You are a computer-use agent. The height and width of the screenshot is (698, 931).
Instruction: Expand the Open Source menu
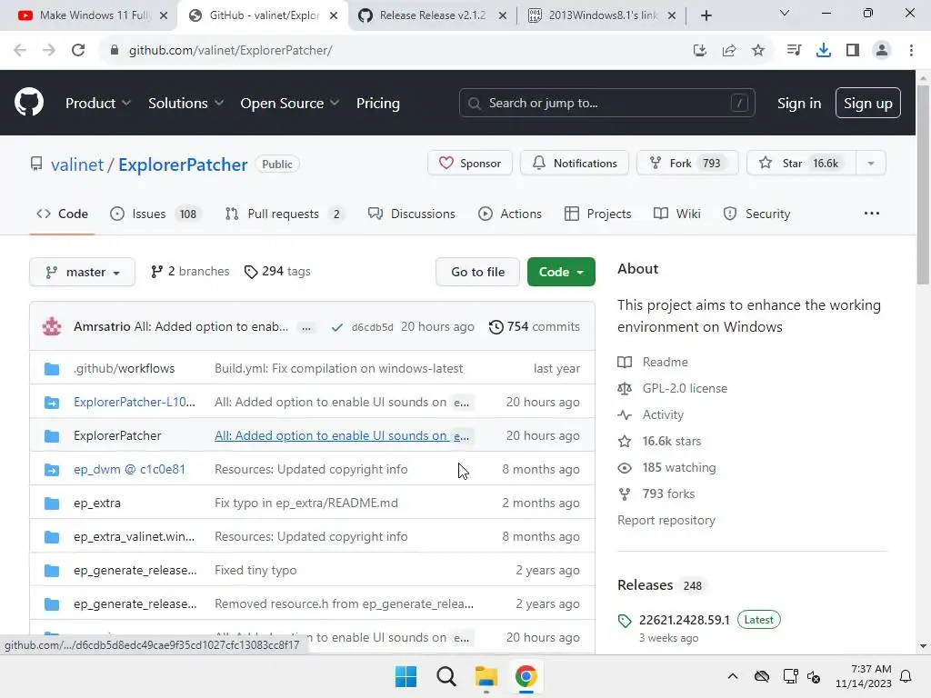coord(290,103)
